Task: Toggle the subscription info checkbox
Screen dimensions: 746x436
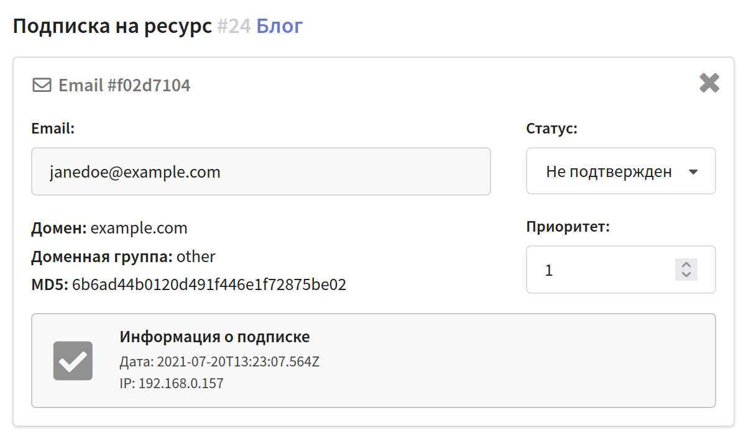Action: [x=73, y=361]
